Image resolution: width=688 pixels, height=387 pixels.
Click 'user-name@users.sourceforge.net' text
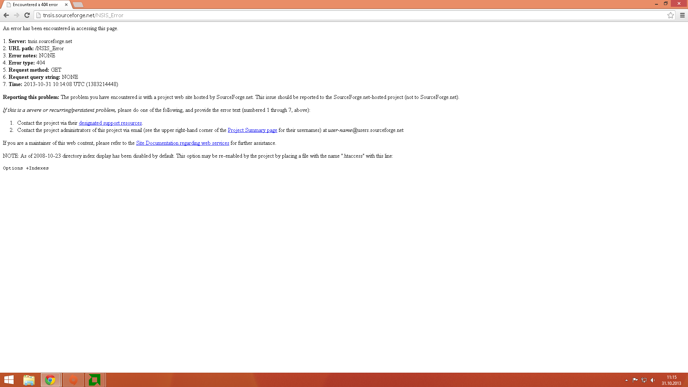[365, 130]
